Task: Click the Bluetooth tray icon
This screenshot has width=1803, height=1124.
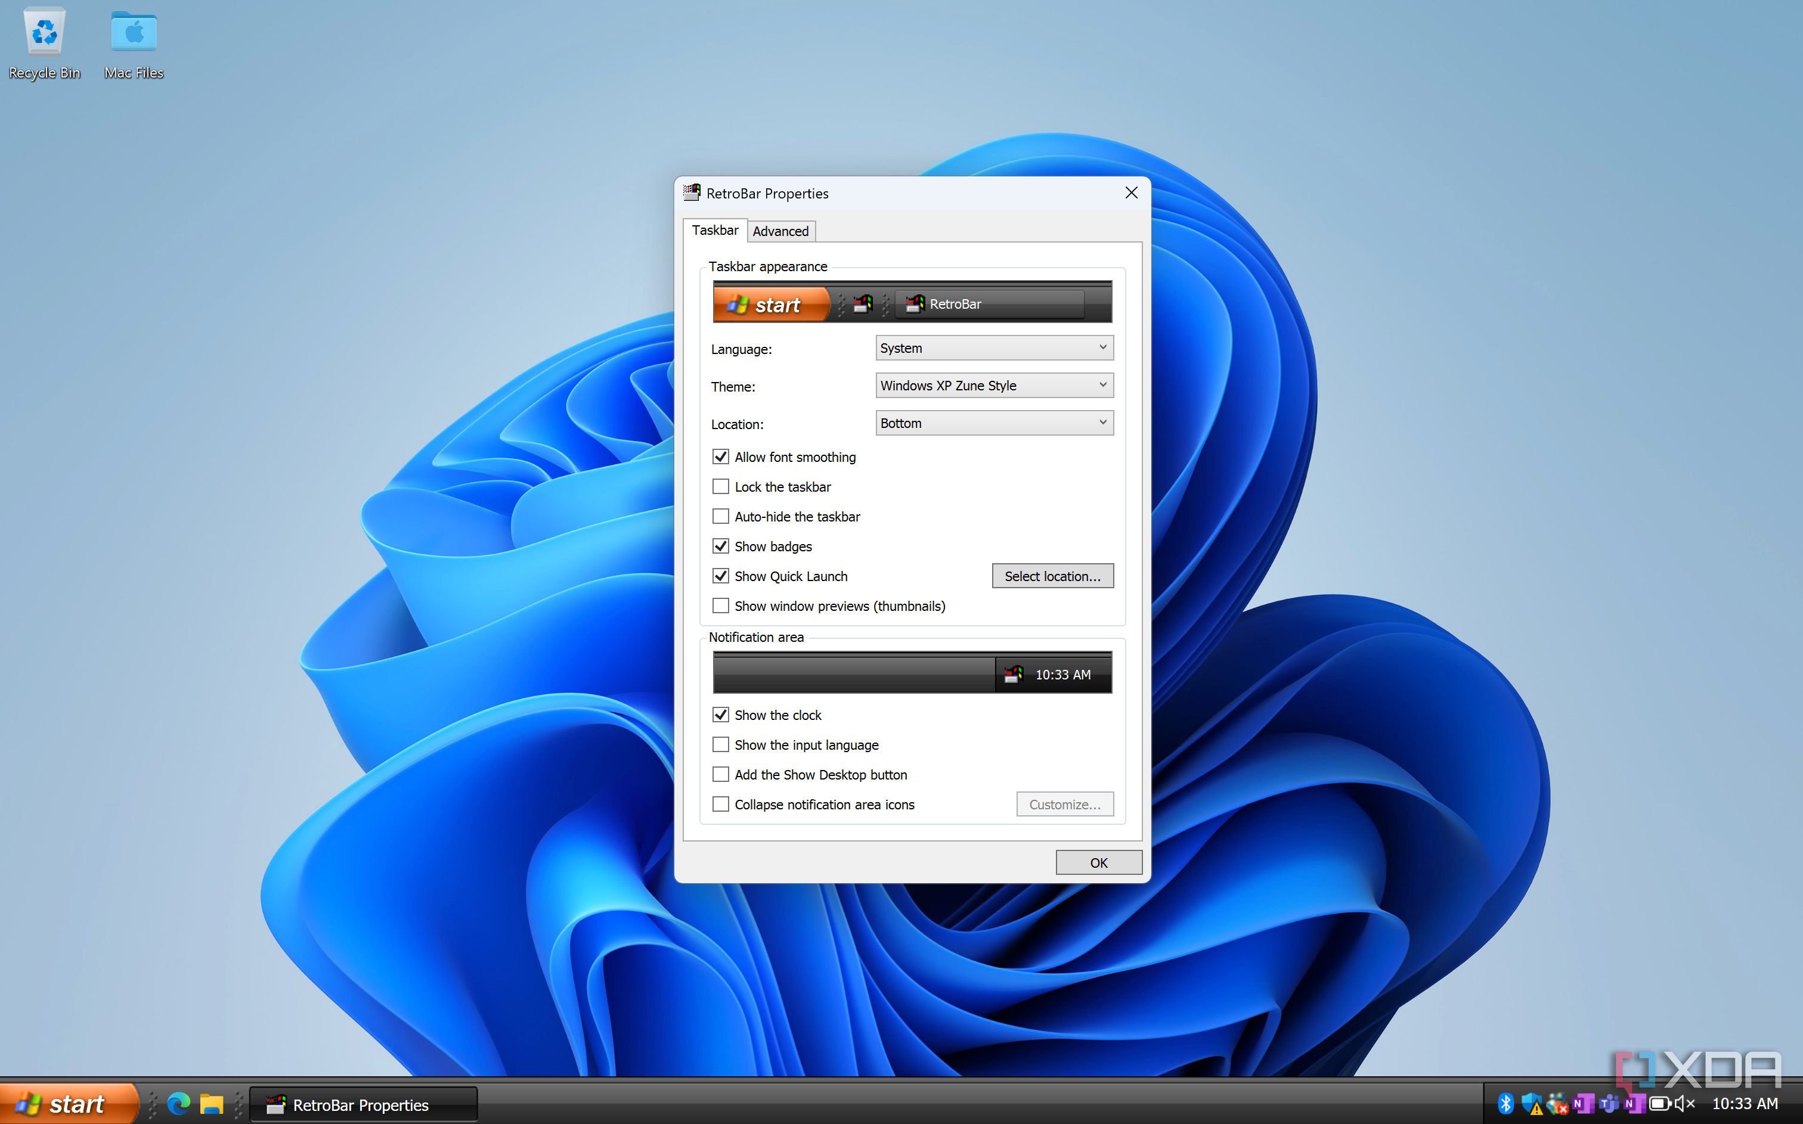Action: pos(1505,1104)
